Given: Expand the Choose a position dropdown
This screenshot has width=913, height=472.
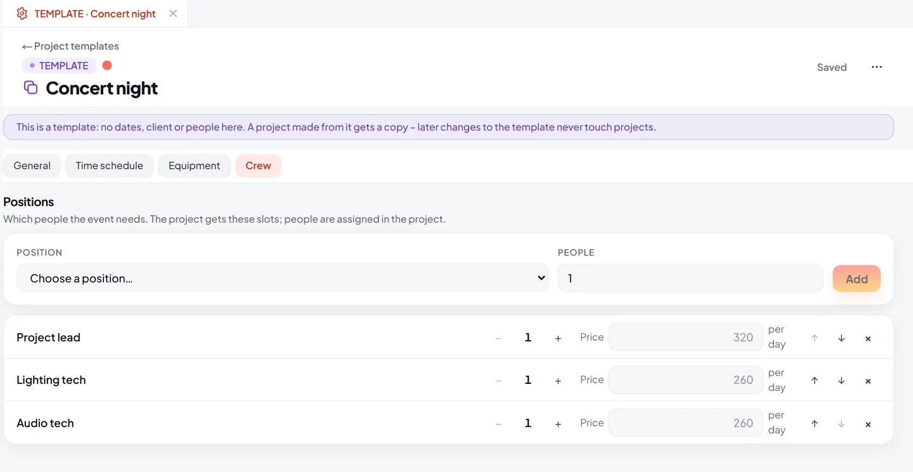Looking at the screenshot, I should click(282, 278).
